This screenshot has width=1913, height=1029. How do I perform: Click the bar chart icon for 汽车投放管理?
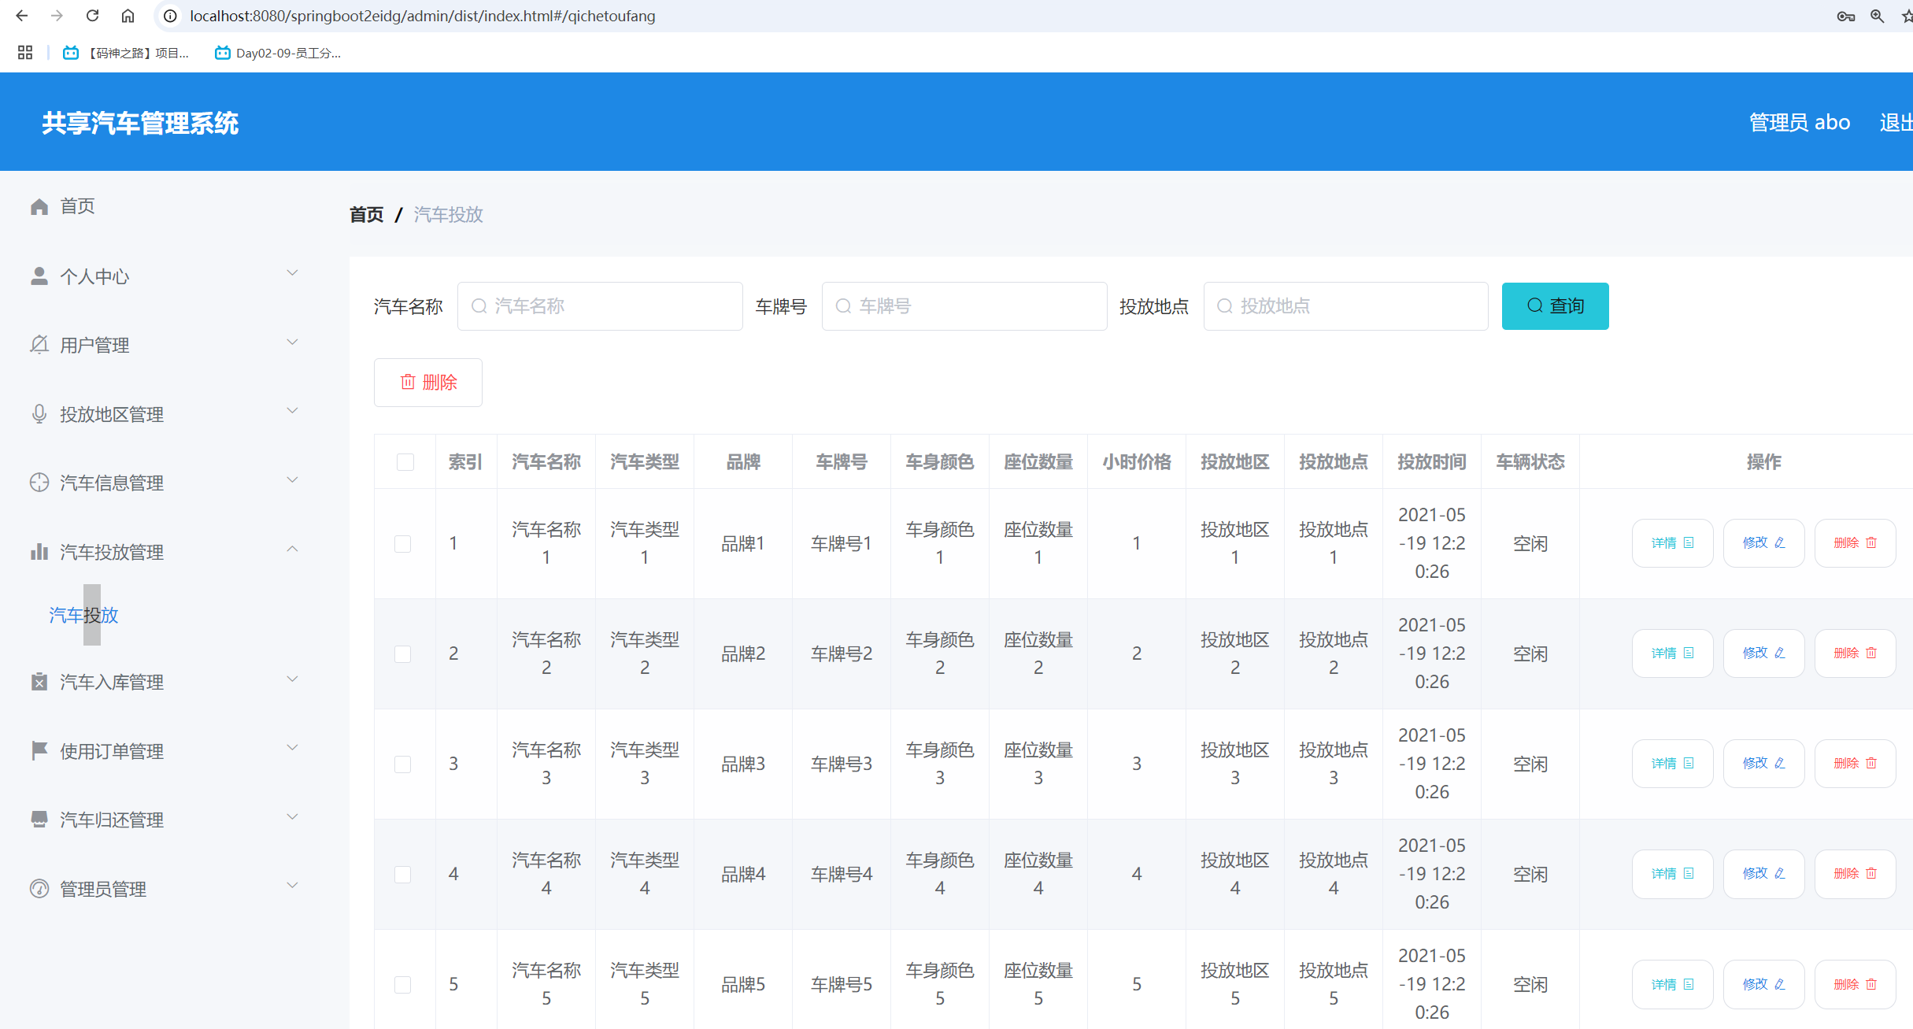[x=39, y=552]
